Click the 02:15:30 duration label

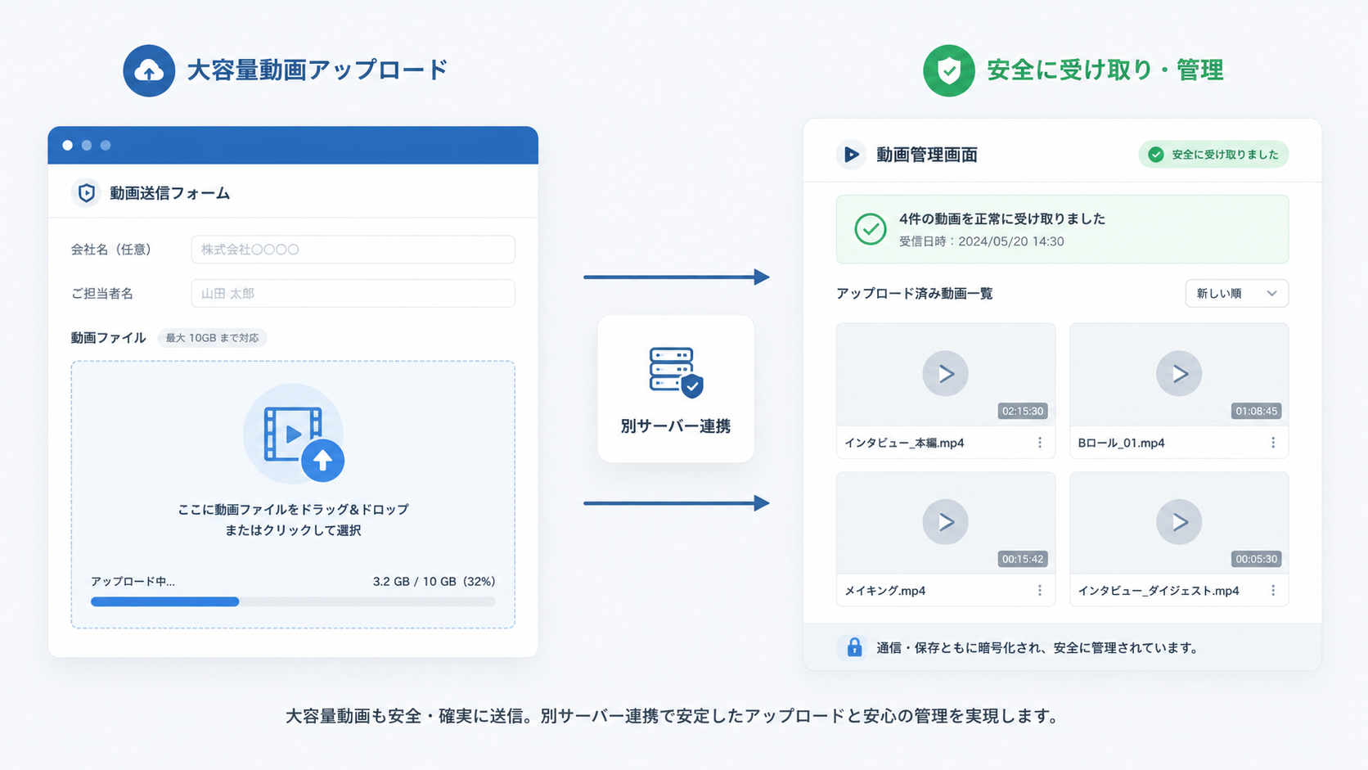[1022, 411]
